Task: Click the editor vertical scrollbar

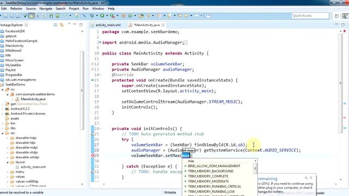Action: coord(340,83)
